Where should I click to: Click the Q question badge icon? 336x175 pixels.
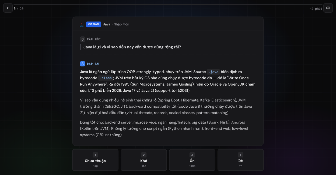click(82, 39)
